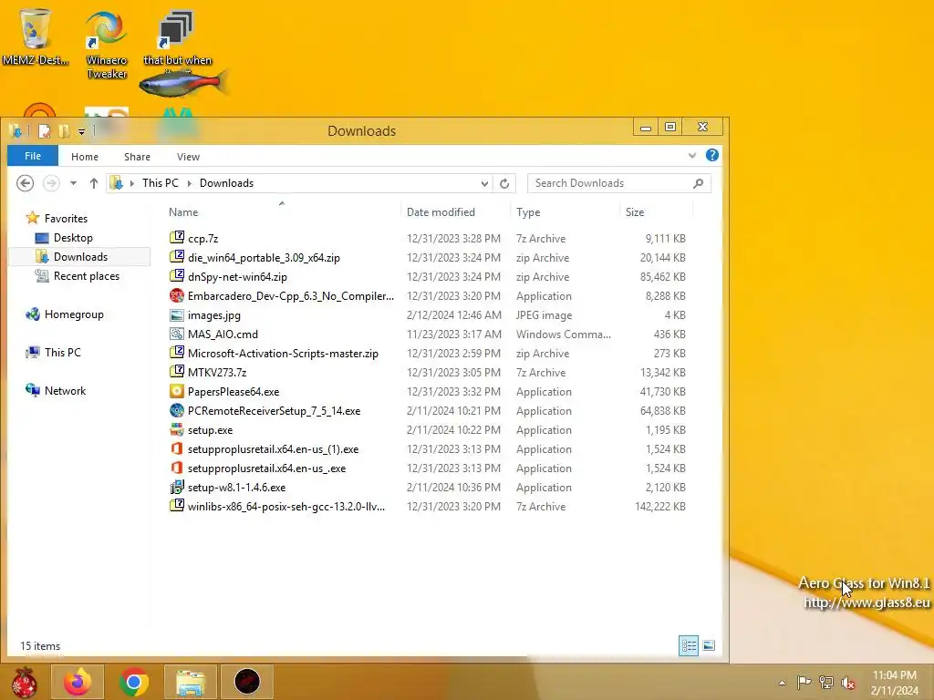This screenshot has height=700, width=934.
Task: Open recent locations dropdown arrow
Action: coord(73,183)
